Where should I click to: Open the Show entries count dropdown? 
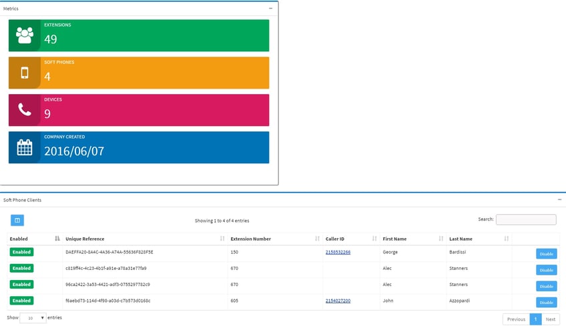click(33, 318)
